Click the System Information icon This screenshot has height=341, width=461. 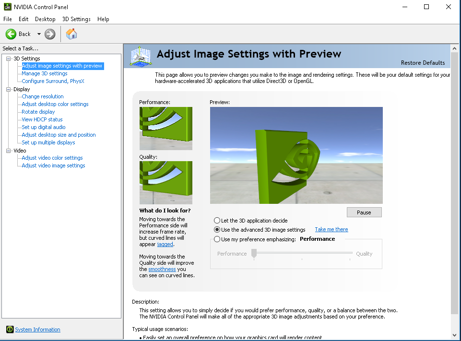point(10,329)
